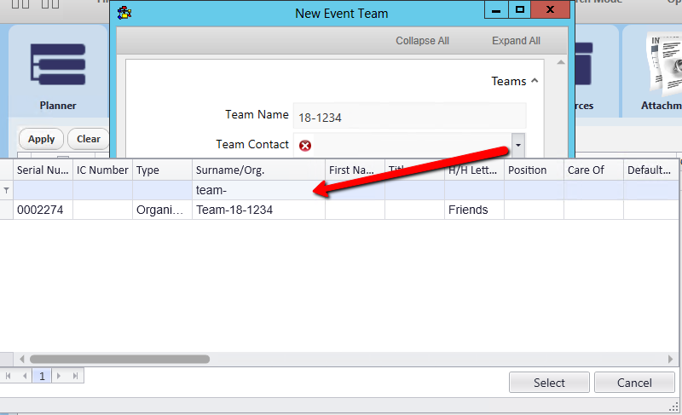Go to the first page in pager
The width and height of the screenshot is (682, 415).
(9, 376)
